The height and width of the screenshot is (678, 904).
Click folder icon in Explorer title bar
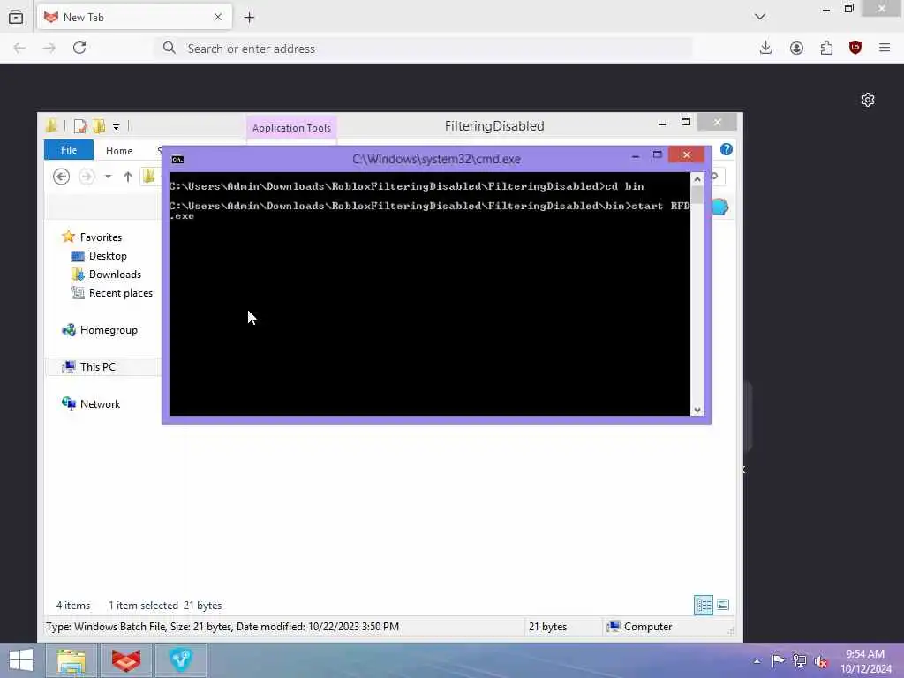tap(52, 125)
